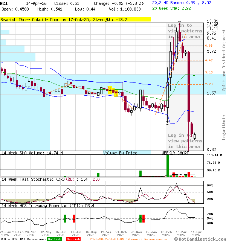Image resolution: width=226 pixels, height=241 pixels.
Task: Click the circle marker at the February low
Action: coord(168,122)
